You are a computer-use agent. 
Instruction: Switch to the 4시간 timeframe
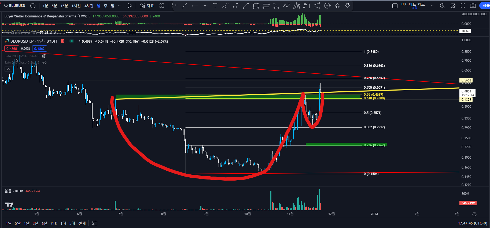pyautogui.click(x=89, y=6)
